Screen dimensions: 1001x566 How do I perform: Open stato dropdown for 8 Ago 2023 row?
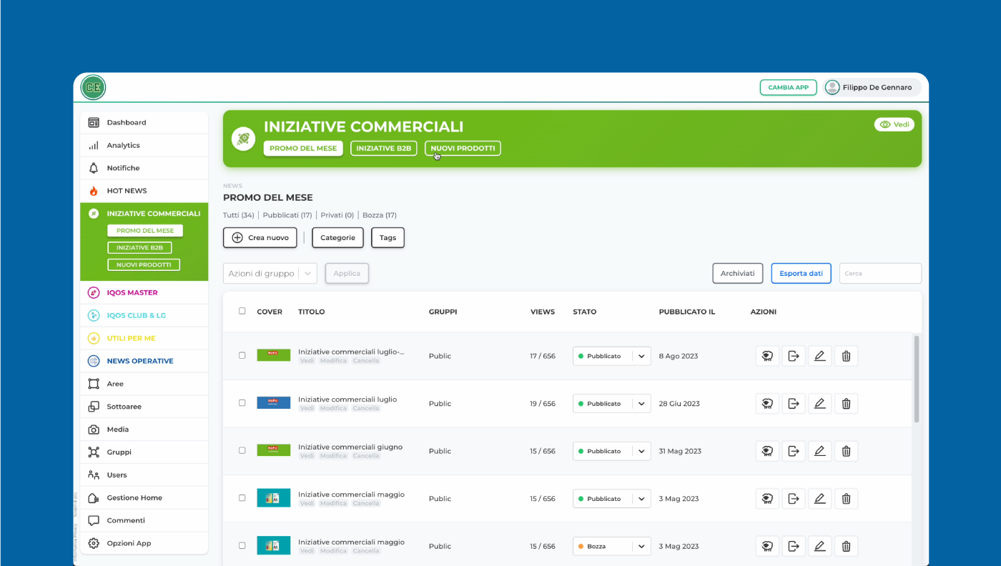(611, 356)
